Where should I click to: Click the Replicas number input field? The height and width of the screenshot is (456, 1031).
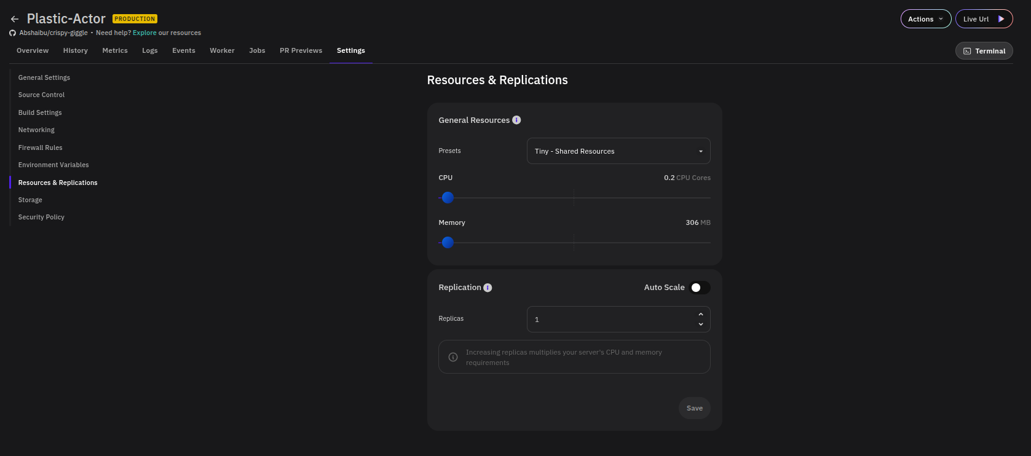point(618,320)
